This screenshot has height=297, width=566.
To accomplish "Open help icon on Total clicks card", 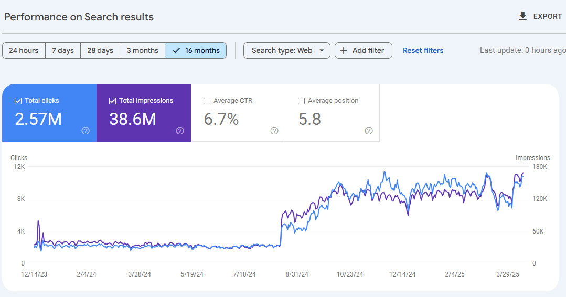I will click(86, 131).
